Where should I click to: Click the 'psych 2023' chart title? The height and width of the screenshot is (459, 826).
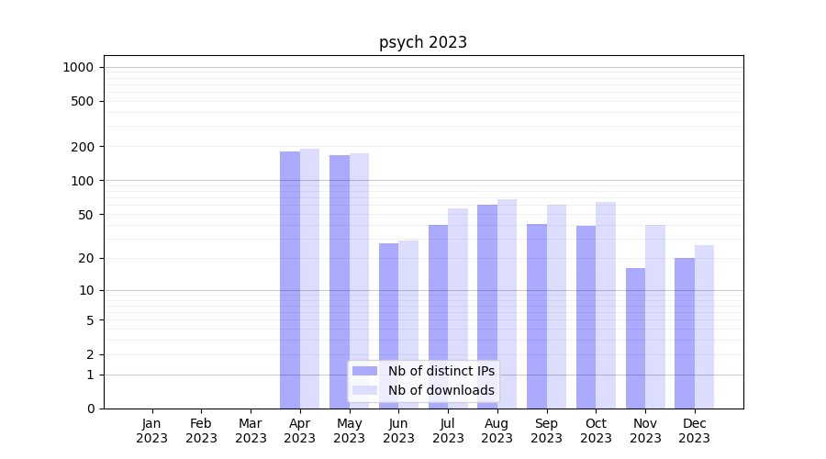point(423,42)
